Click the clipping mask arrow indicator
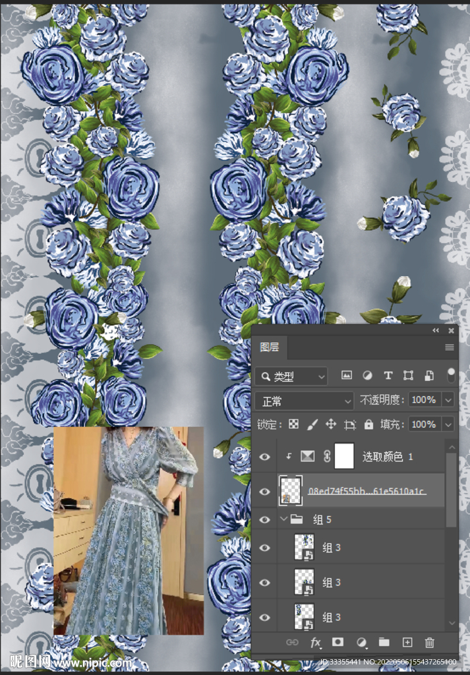 click(289, 457)
